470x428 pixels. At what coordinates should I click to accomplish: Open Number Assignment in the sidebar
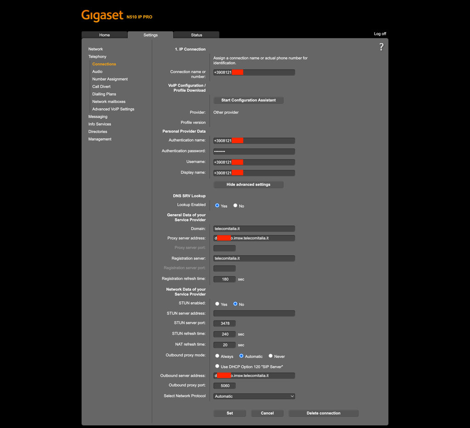110,79
